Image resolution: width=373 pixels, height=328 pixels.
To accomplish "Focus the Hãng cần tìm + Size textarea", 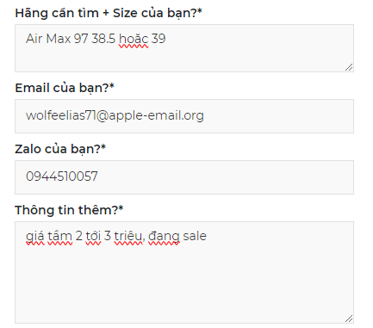I will point(184,48).
